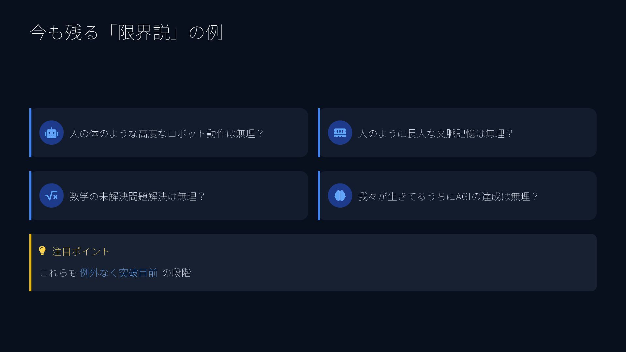Click the brain icon beside the AGI text
Viewport: 626px width, 352px height.
[340, 196]
